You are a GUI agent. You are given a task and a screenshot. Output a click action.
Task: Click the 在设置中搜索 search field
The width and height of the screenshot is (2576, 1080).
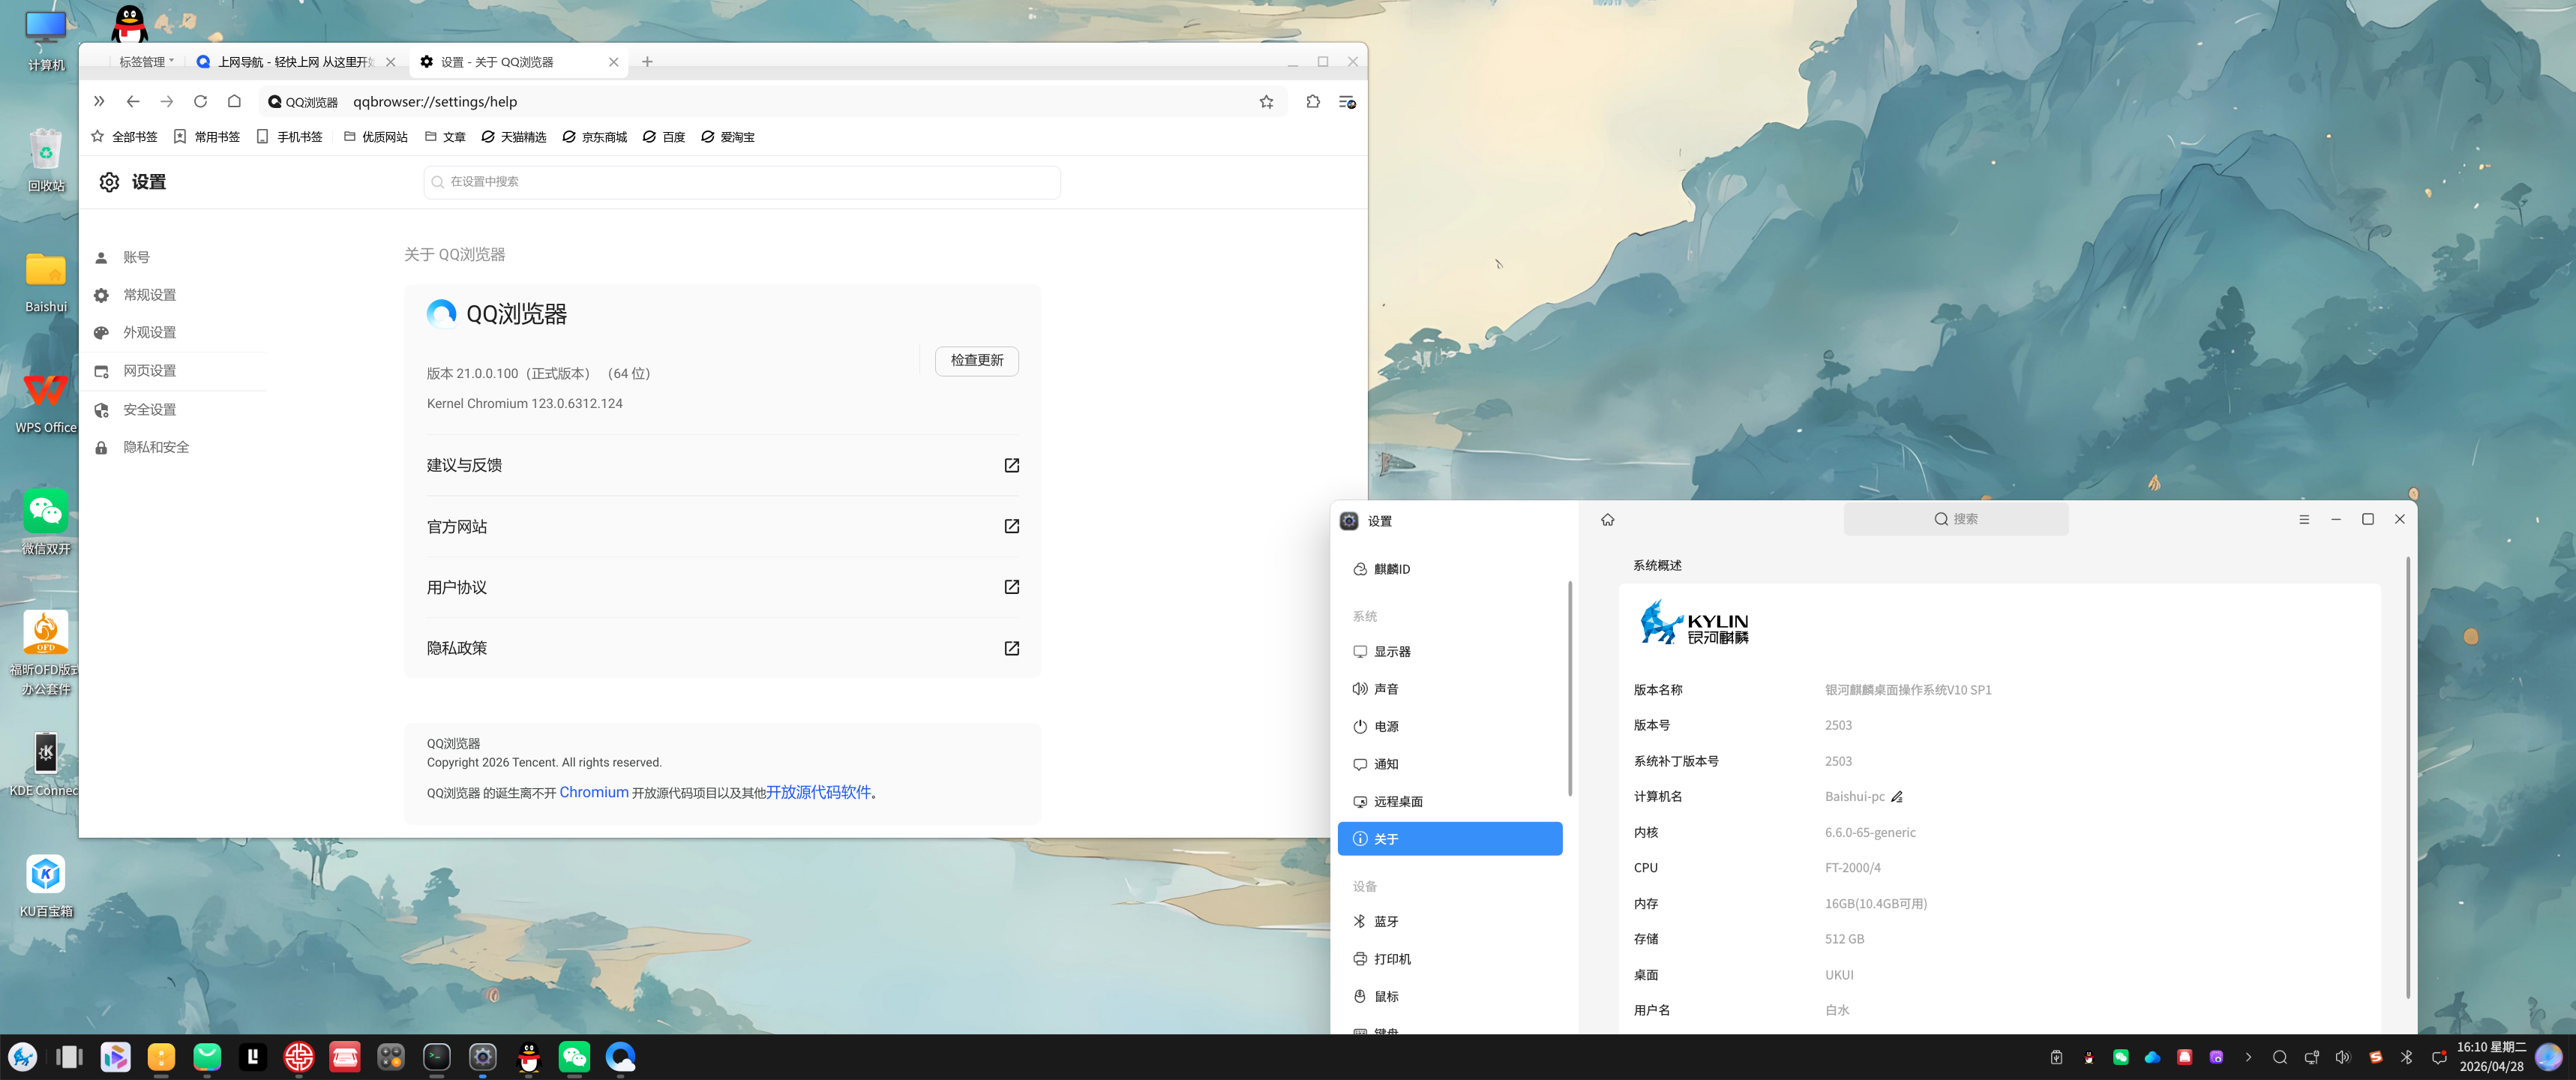741,182
